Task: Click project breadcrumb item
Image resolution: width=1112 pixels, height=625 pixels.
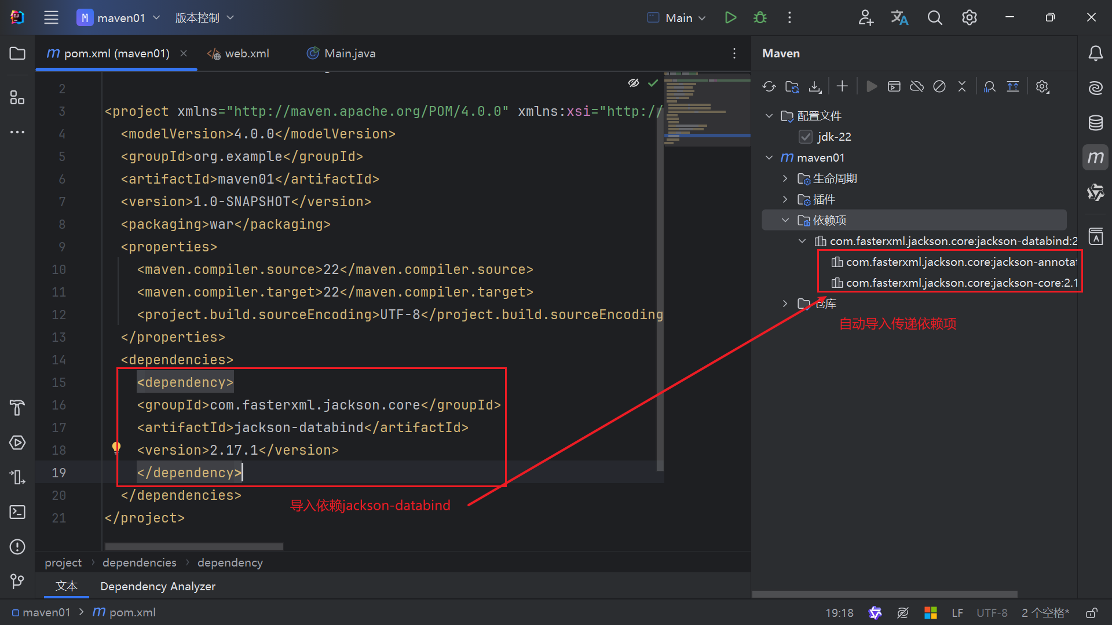Action: pos(63,562)
